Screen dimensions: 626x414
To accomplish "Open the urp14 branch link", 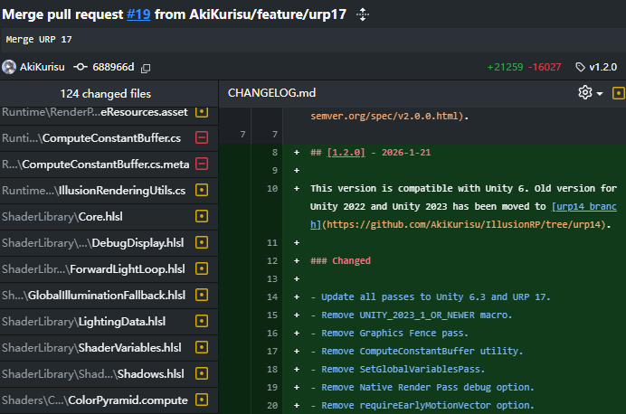I will [585, 206].
